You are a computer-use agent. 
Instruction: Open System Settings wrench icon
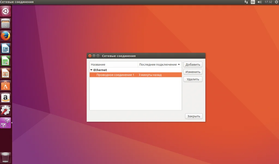click(x=5, y=110)
